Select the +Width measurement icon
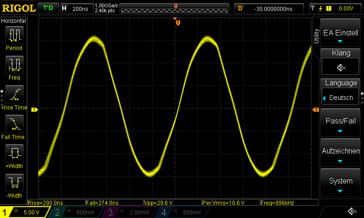The width and height of the screenshot is (364, 218). [x=15, y=154]
